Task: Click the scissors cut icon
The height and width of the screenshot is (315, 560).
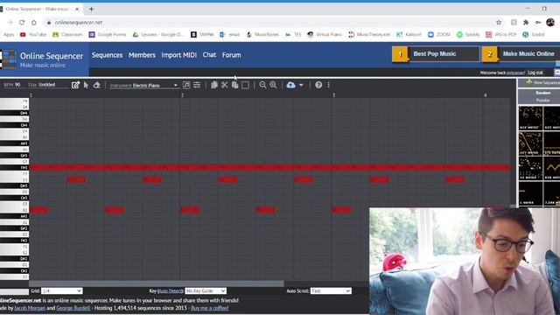Action: [x=224, y=85]
